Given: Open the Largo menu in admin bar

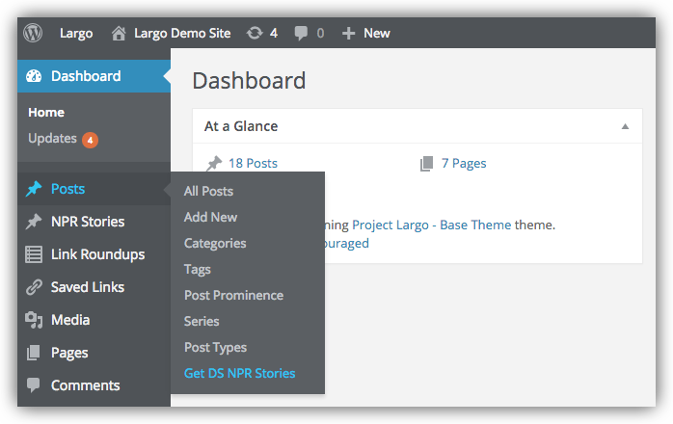Looking at the screenshot, I should coord(76,33).
